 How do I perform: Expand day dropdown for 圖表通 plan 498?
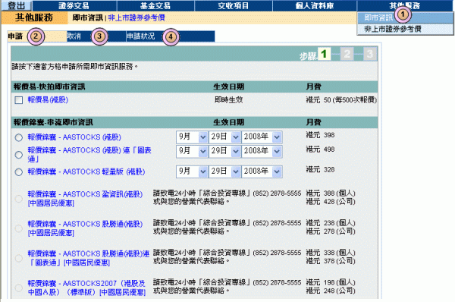pyautogui.click(x=224, y=151)
